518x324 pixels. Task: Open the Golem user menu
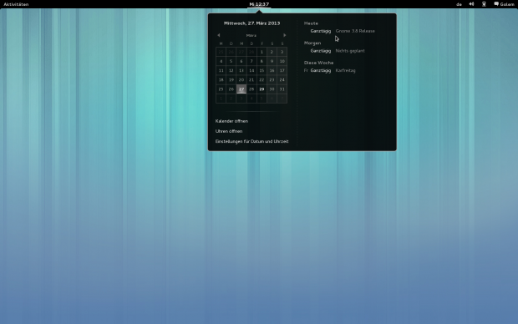point(504,4)
